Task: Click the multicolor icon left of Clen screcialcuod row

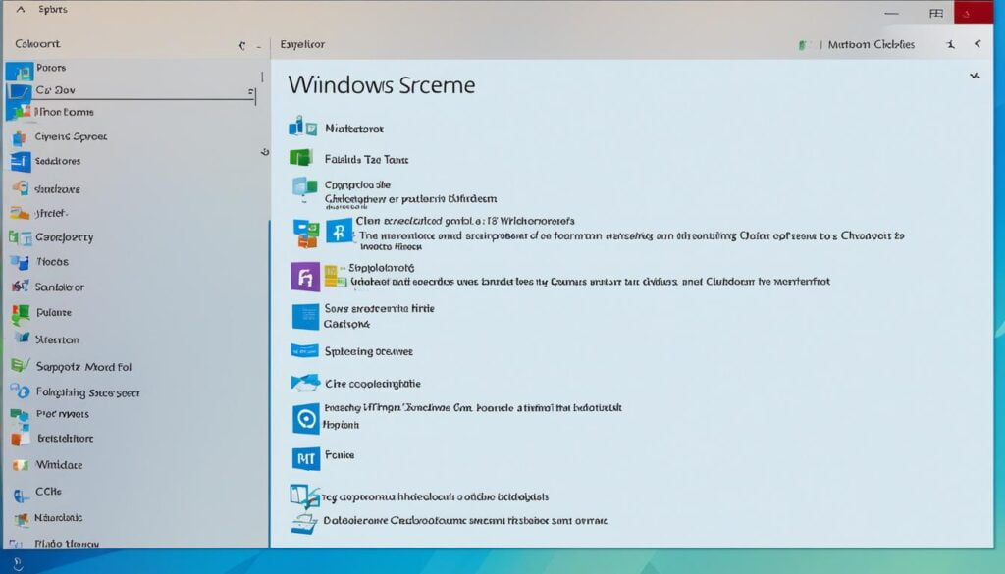Action: coord(306,234)
